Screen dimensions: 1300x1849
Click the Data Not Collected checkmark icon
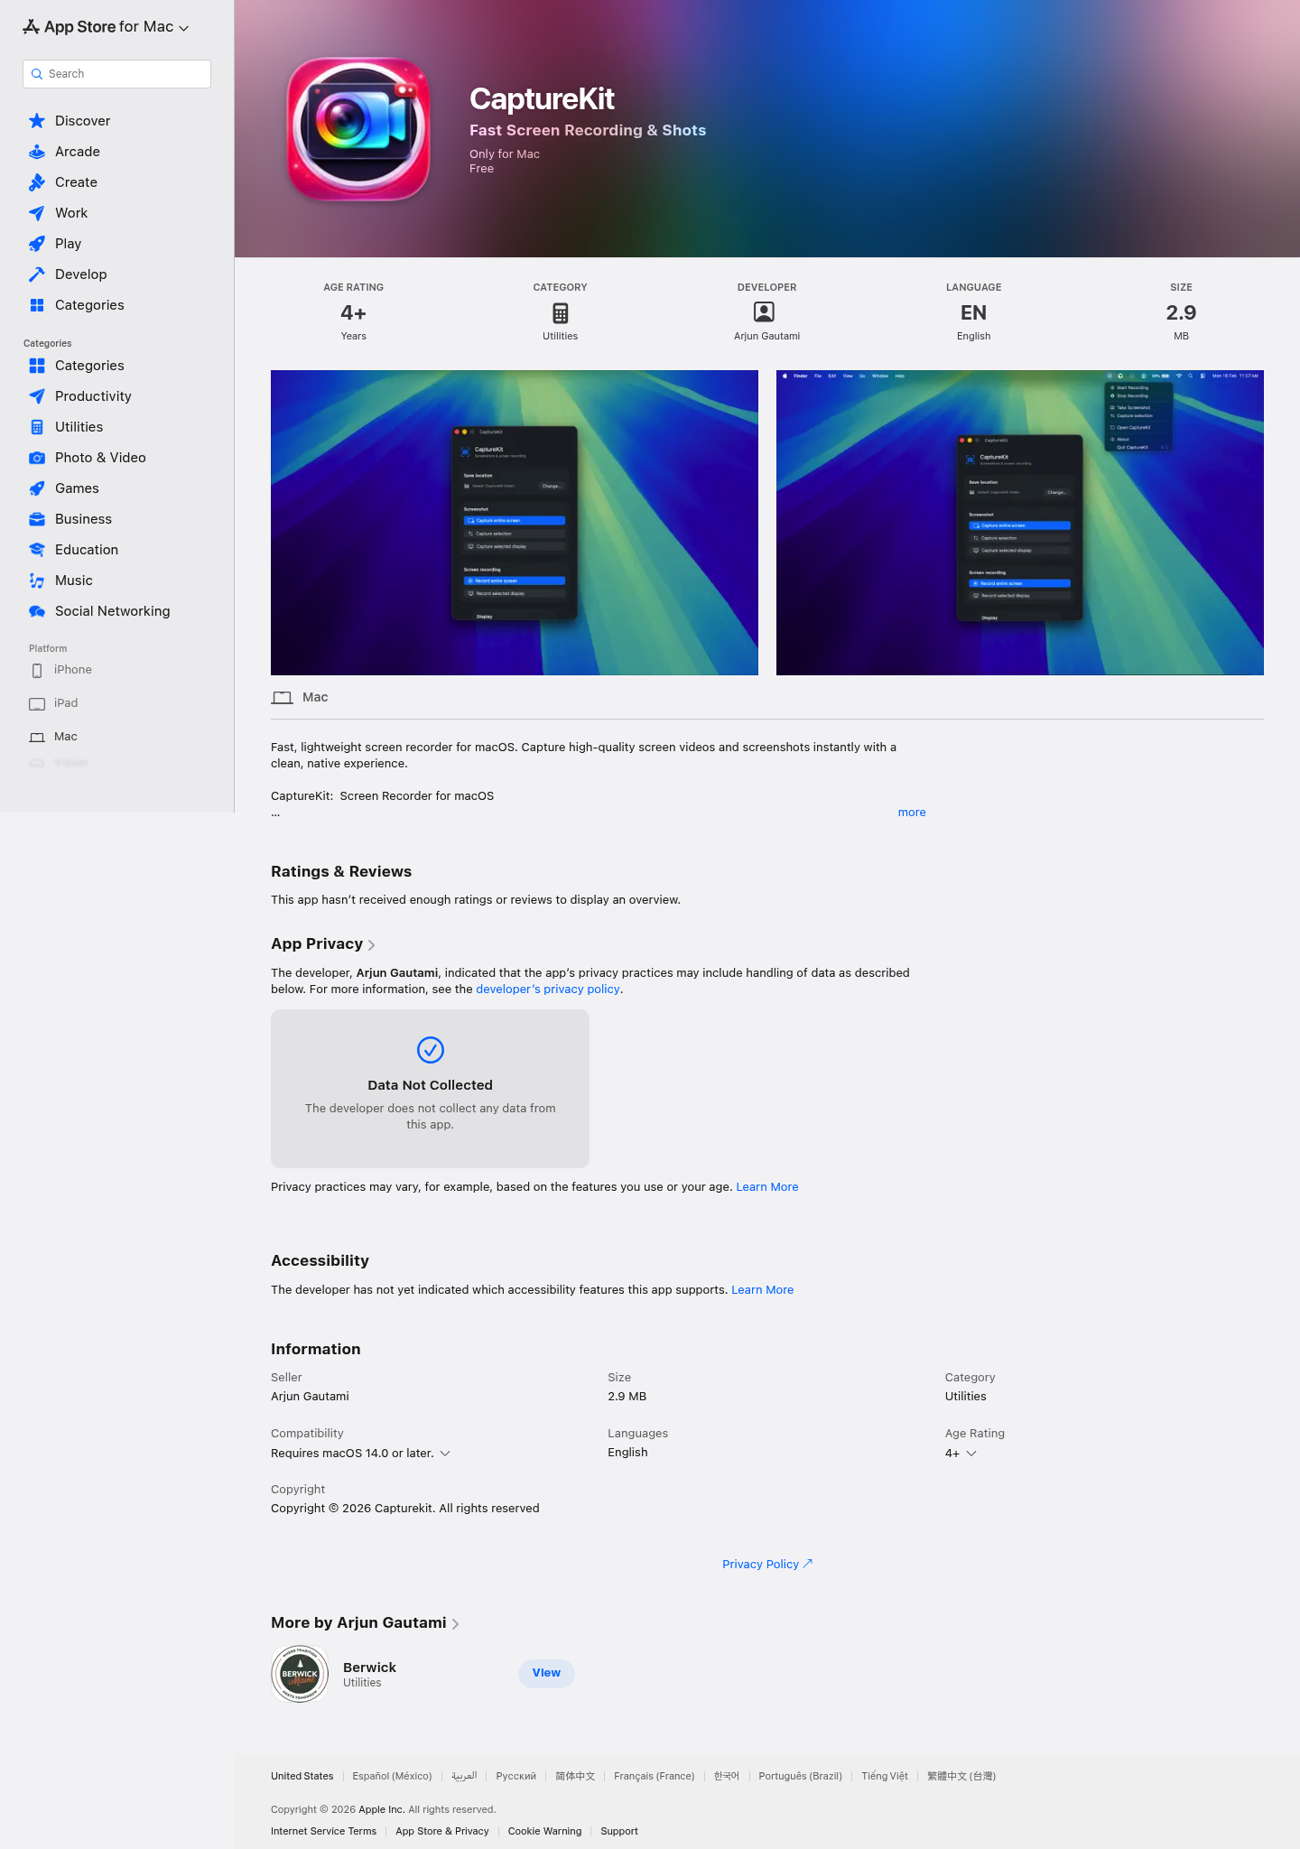coord(431,1050)
